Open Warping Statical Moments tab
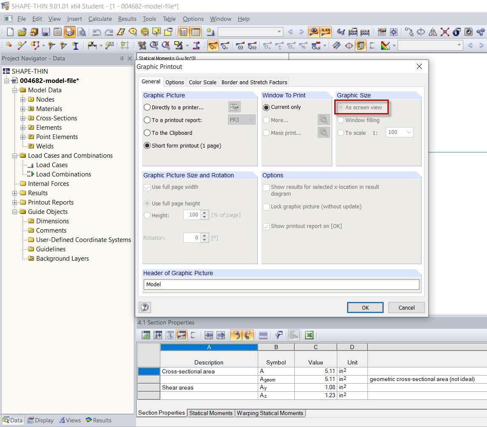The image size is (487, 427). [x=270, y=413]
